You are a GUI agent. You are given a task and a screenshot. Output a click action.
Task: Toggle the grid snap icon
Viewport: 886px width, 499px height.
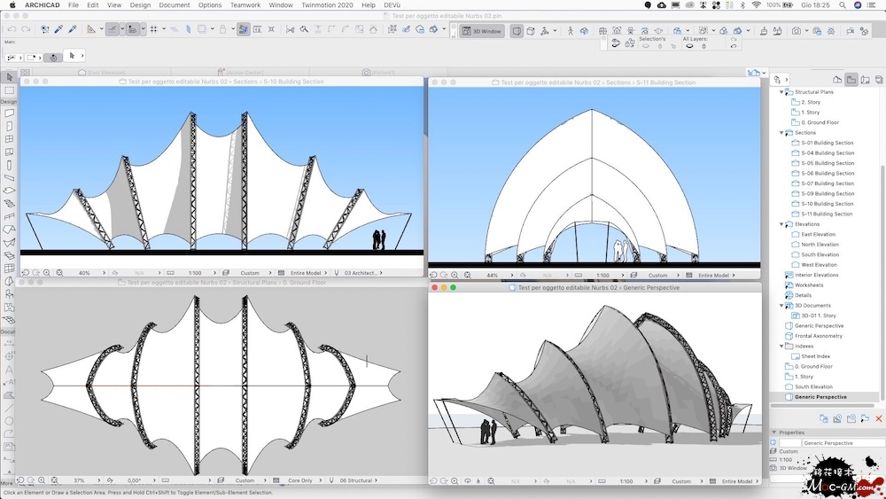(154, 30)
